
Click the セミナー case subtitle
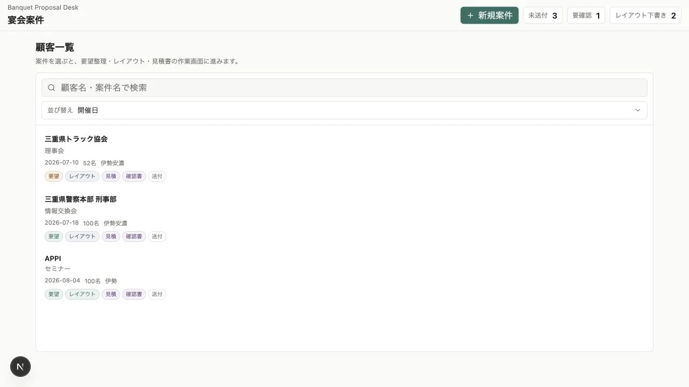pyautogui.click(x=58, y=269)
